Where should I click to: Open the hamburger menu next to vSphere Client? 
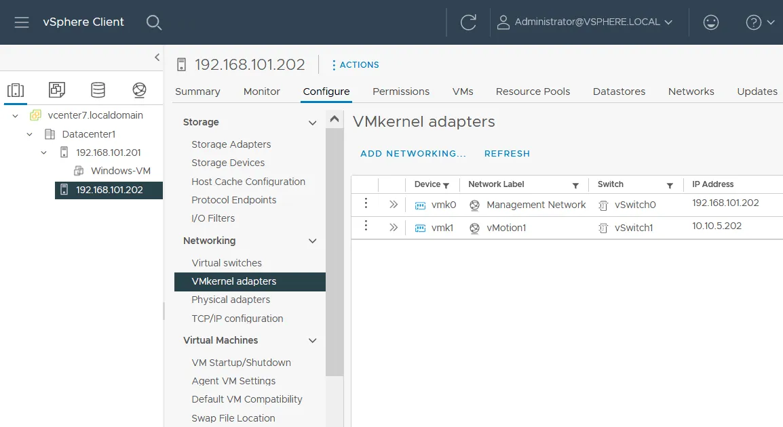(22, 22)
